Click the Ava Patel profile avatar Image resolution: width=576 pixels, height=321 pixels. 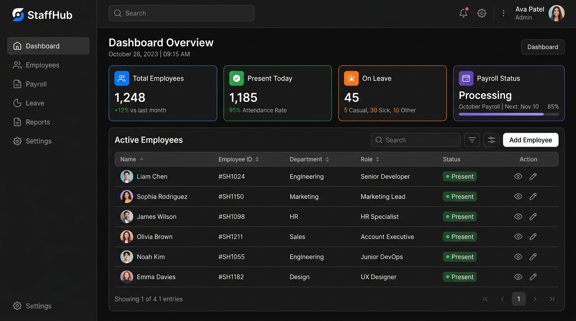556,13
